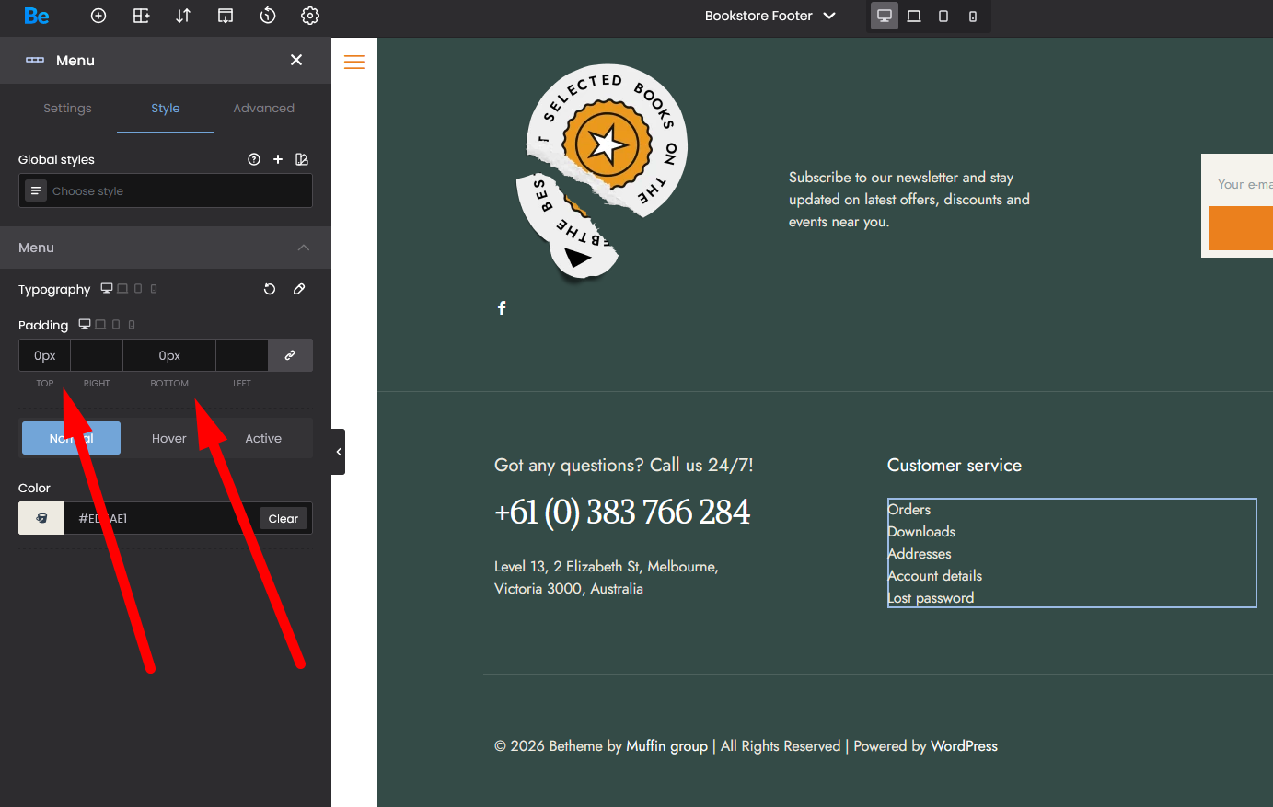
Task: Click the Facebook icon in footer
Action: (502, 307)
